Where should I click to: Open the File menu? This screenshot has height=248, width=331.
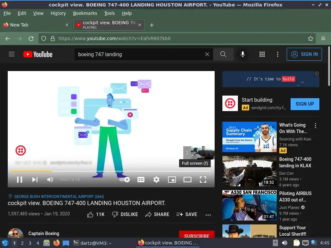click(x=7, y=13)
